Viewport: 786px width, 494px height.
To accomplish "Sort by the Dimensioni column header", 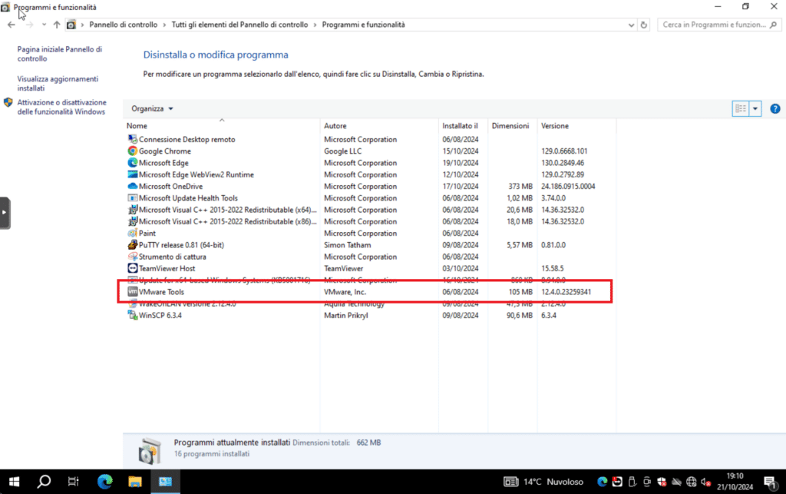I will [512, 126].
